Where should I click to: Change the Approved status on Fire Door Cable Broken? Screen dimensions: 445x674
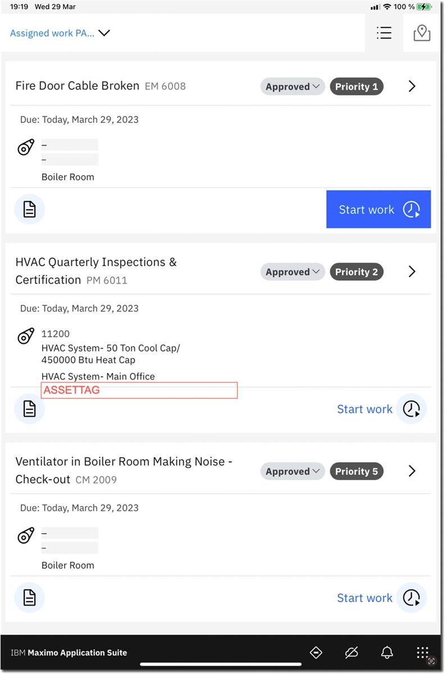pyautogui.click(x=292, y=86)
